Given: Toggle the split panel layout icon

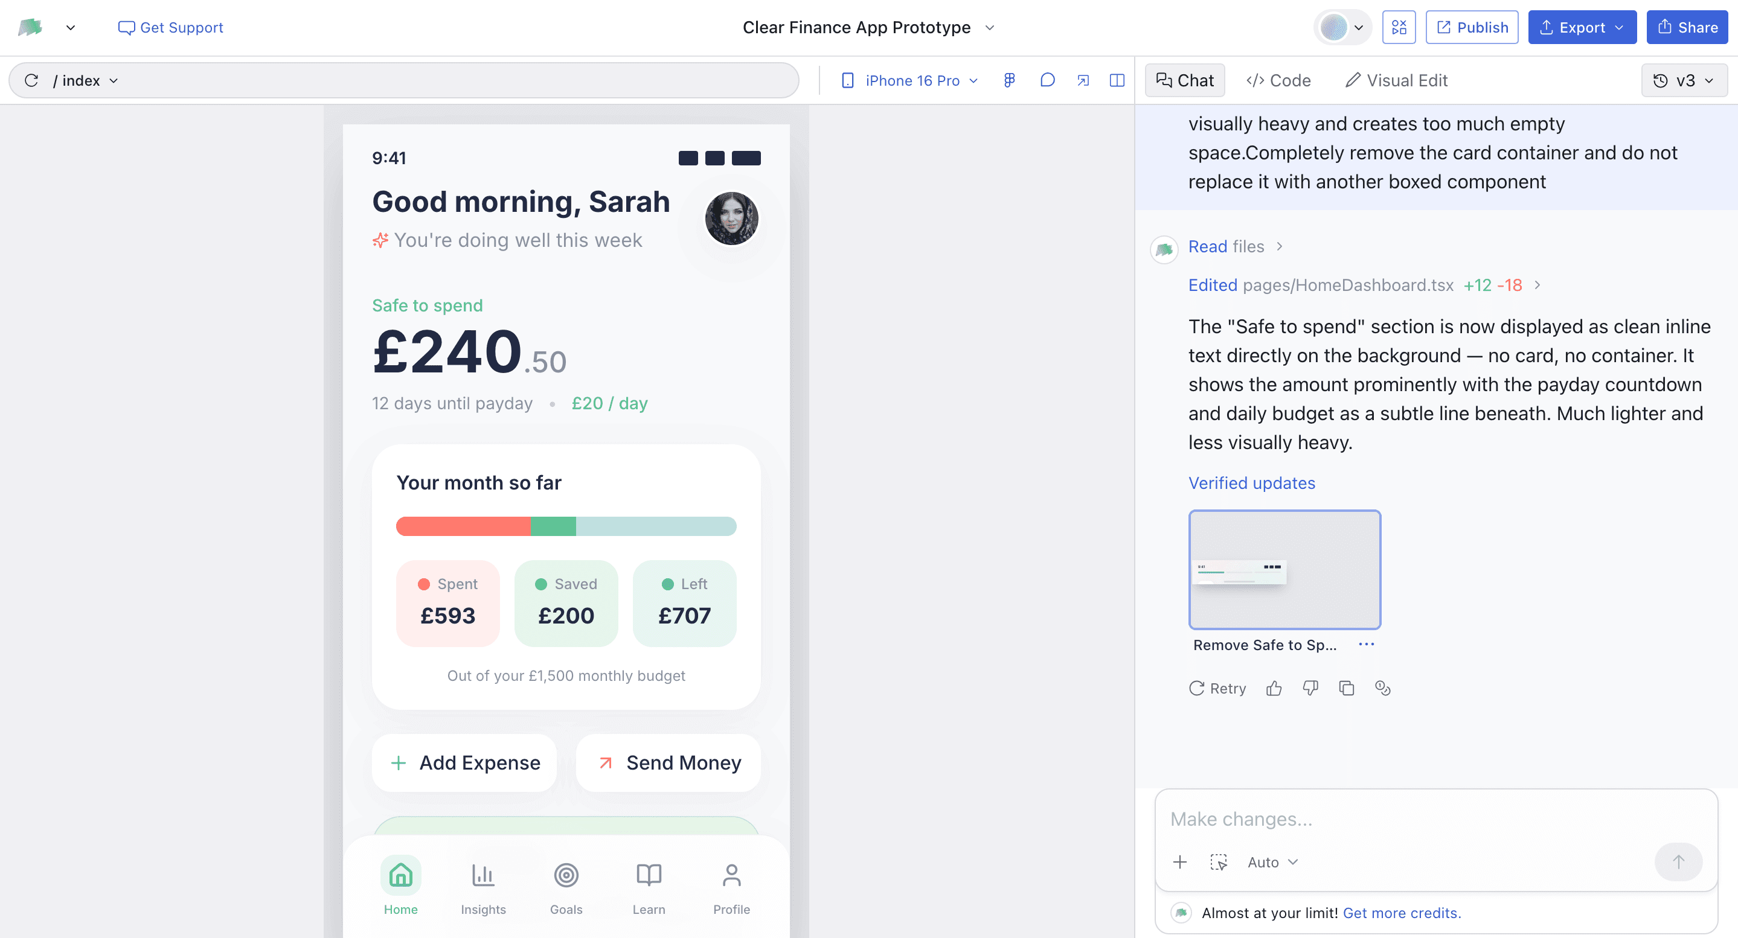Looking at the screenshot, I should click(x=1117, y=80).
